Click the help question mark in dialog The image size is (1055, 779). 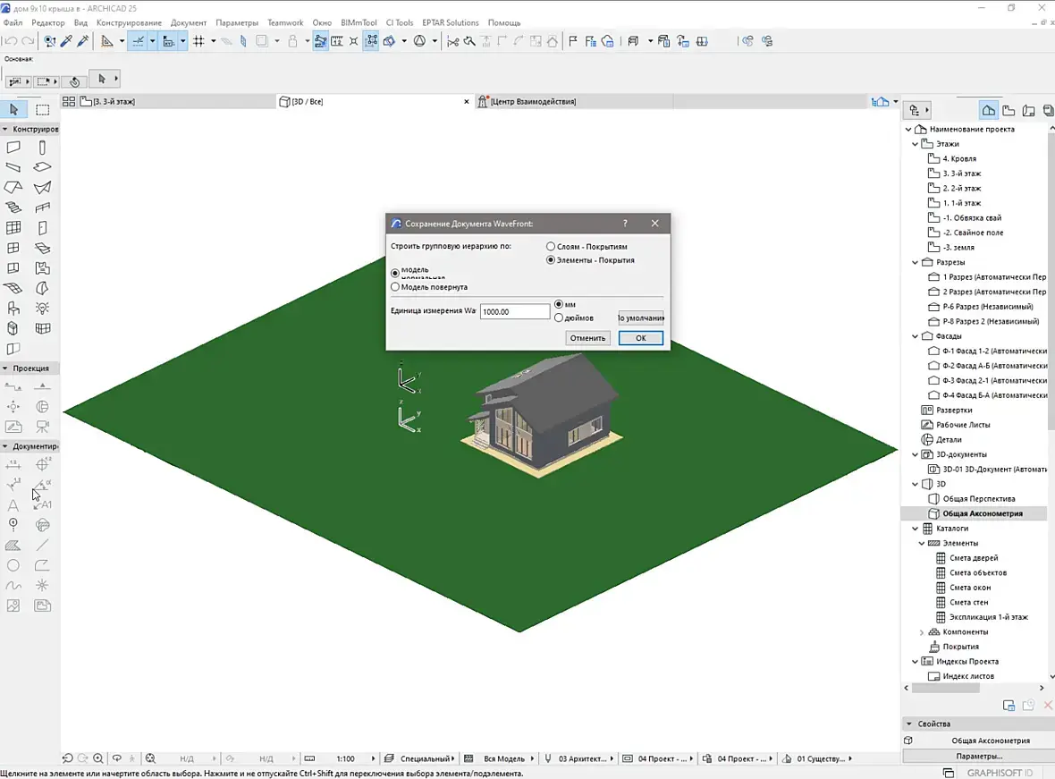click(x=625, y=224)
